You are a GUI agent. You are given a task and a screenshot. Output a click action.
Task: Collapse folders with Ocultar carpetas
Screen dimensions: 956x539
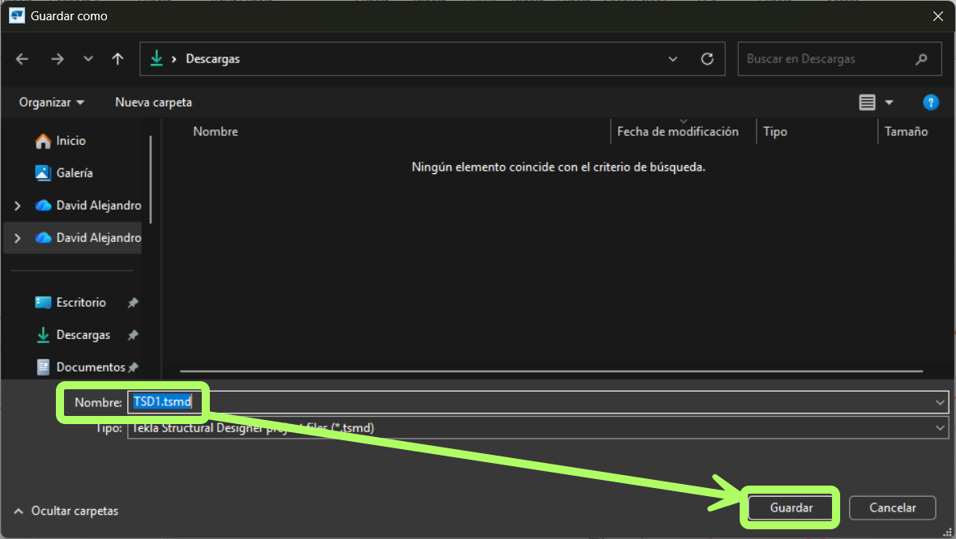[x=66, y=511]
